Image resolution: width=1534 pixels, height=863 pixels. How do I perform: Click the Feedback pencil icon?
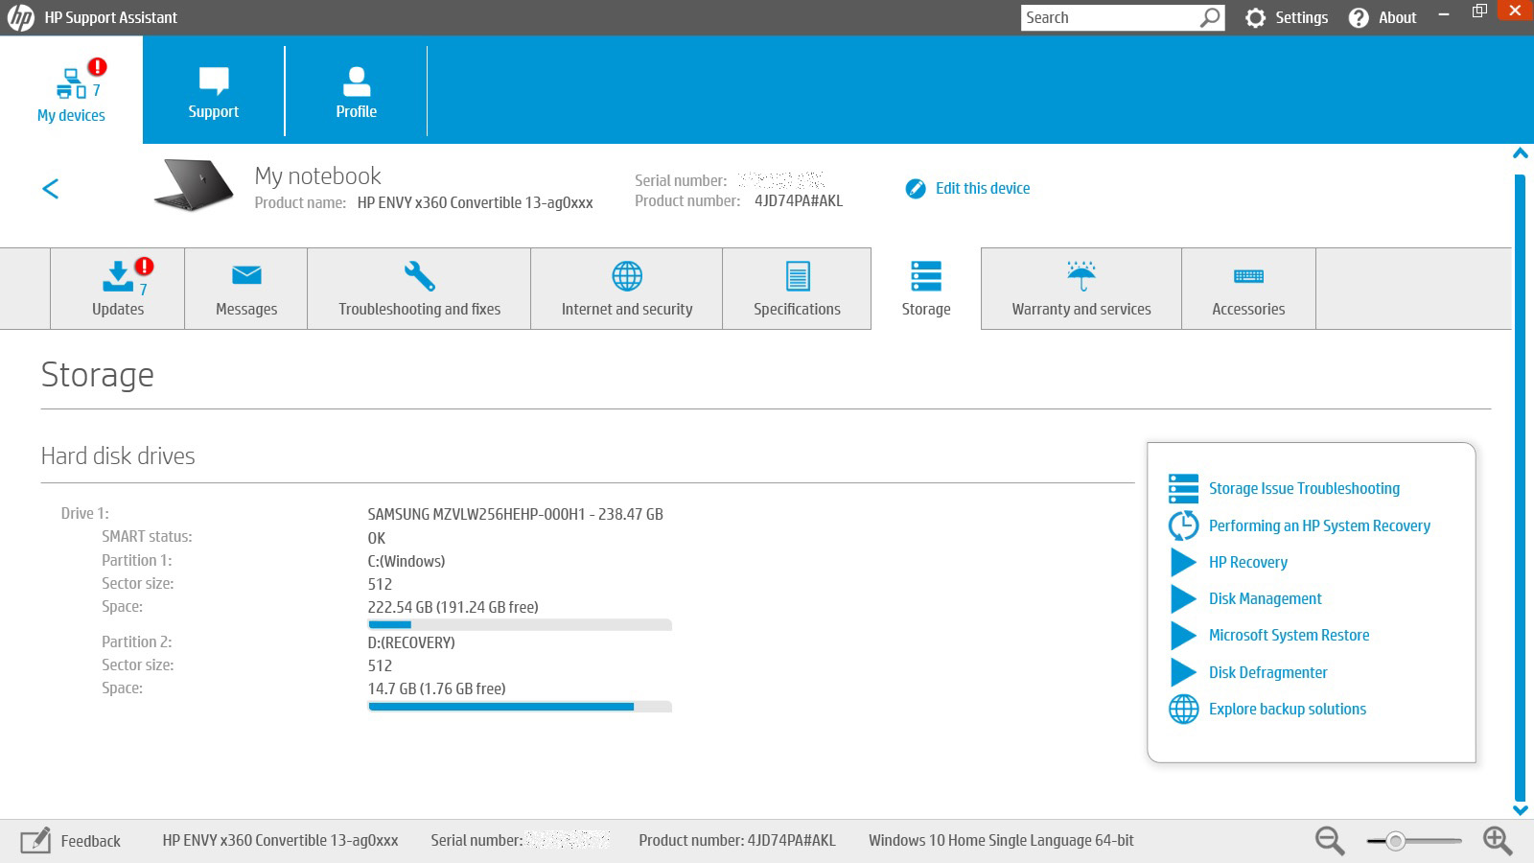(35, 840)
